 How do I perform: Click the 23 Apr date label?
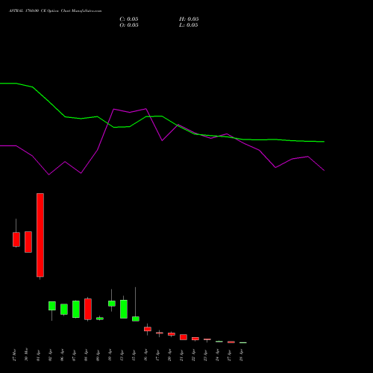tap(205, 355)
